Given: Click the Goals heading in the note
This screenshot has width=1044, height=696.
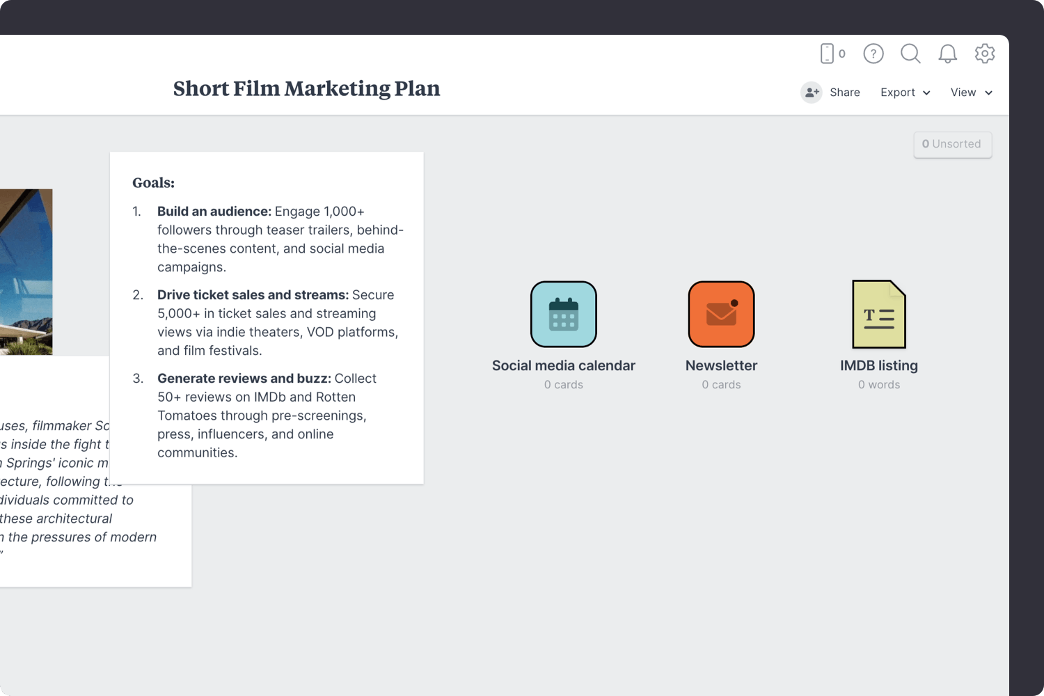Looking at the screenshot, I should (x=154, y=183).
